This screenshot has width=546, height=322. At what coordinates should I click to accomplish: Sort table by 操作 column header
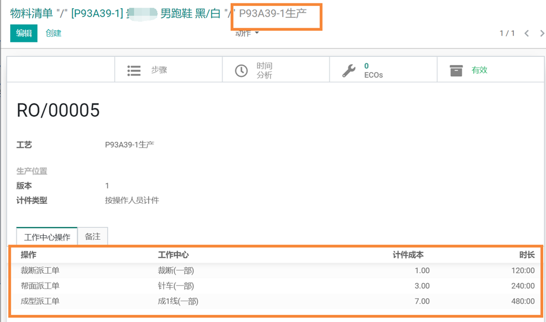click(x=28, y=255)
